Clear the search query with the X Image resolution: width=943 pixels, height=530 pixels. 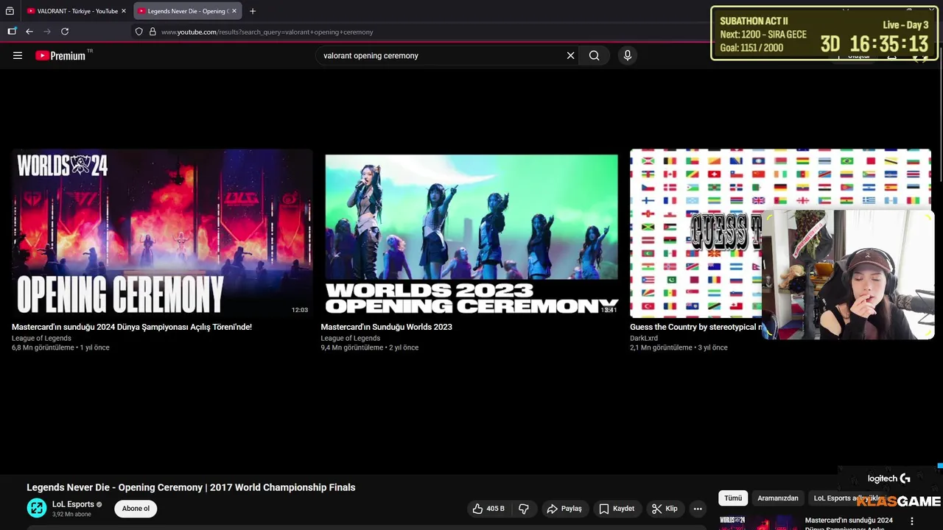570,55
